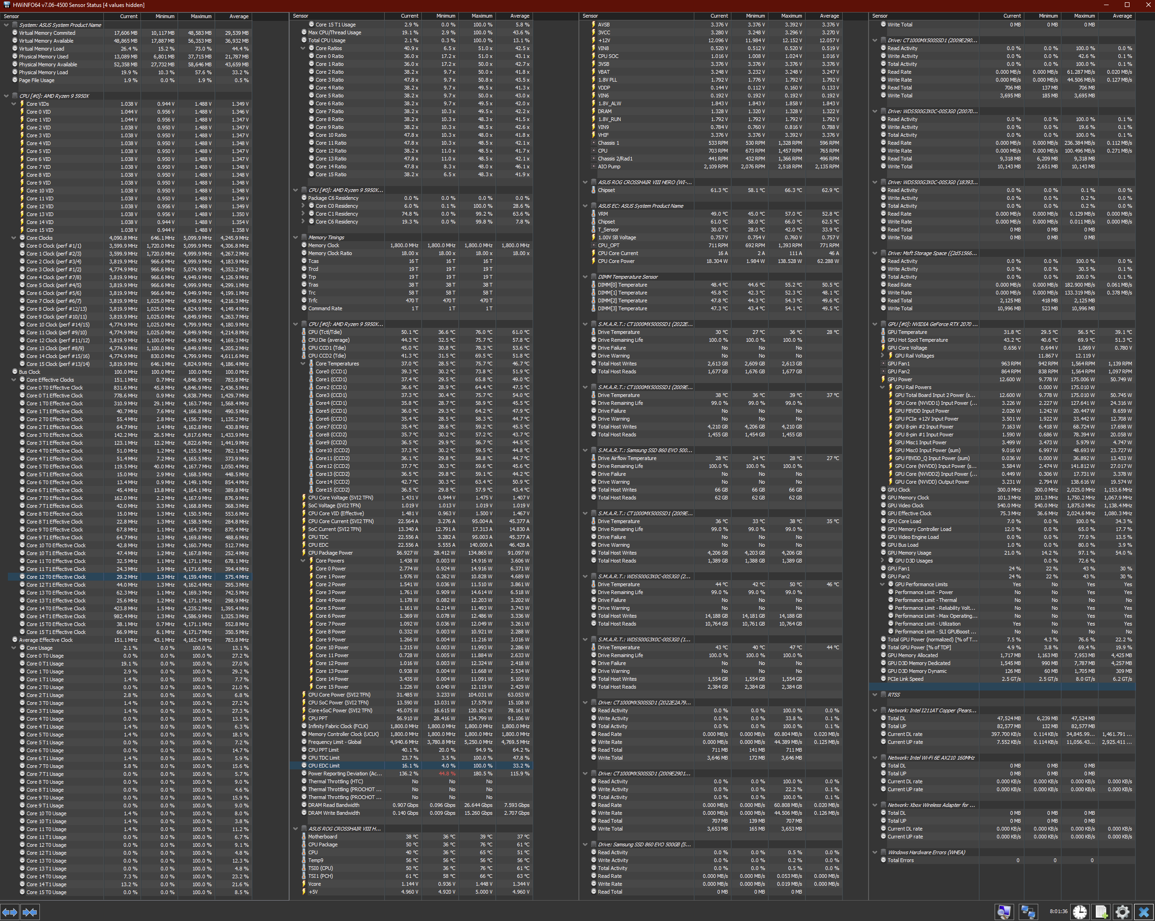Collapse the Core VIDs group

point(14,104)
